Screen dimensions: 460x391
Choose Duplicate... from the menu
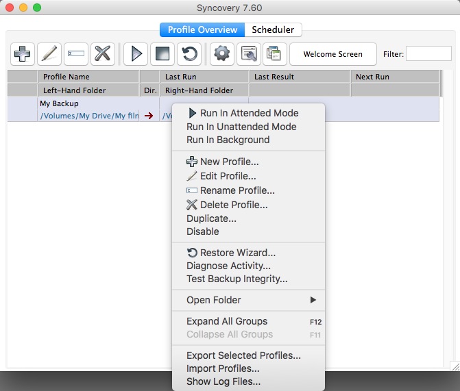248,218
